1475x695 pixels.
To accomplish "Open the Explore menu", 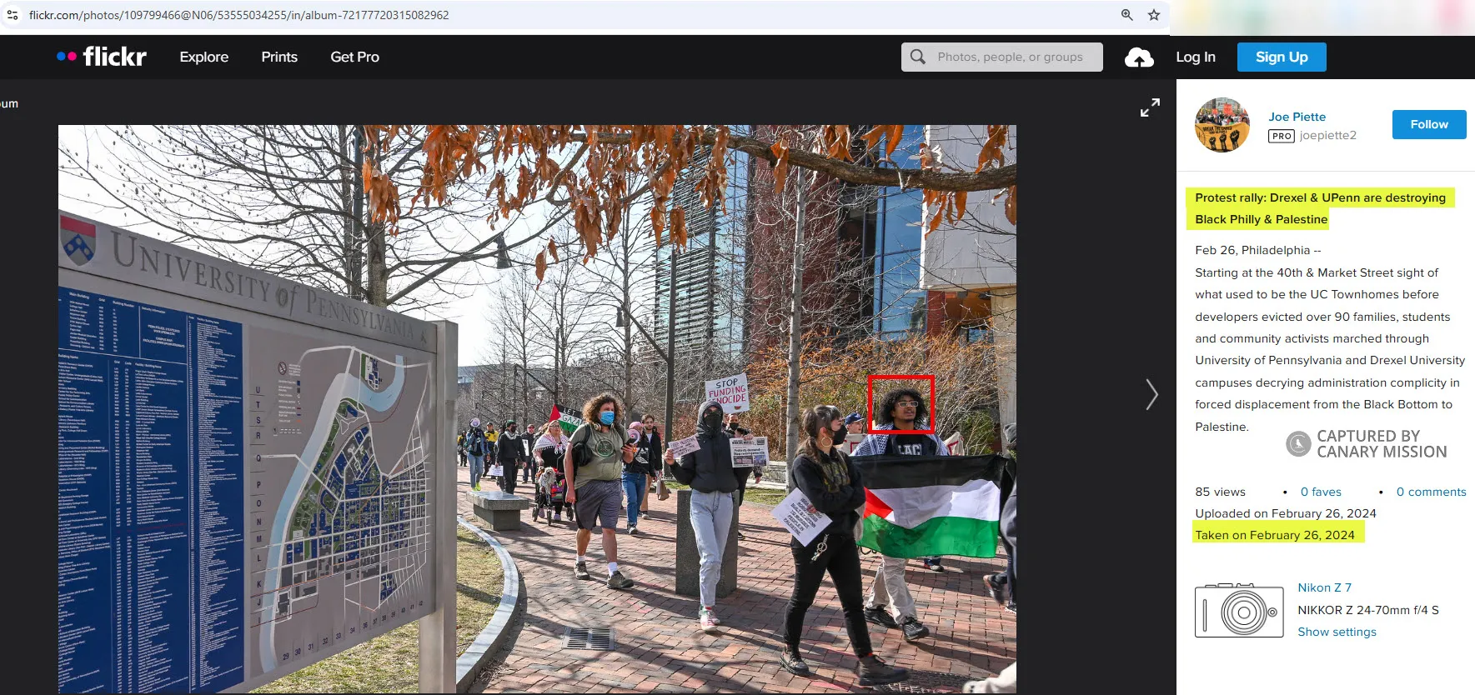I will pyautogui.click(x=204, y=57).
